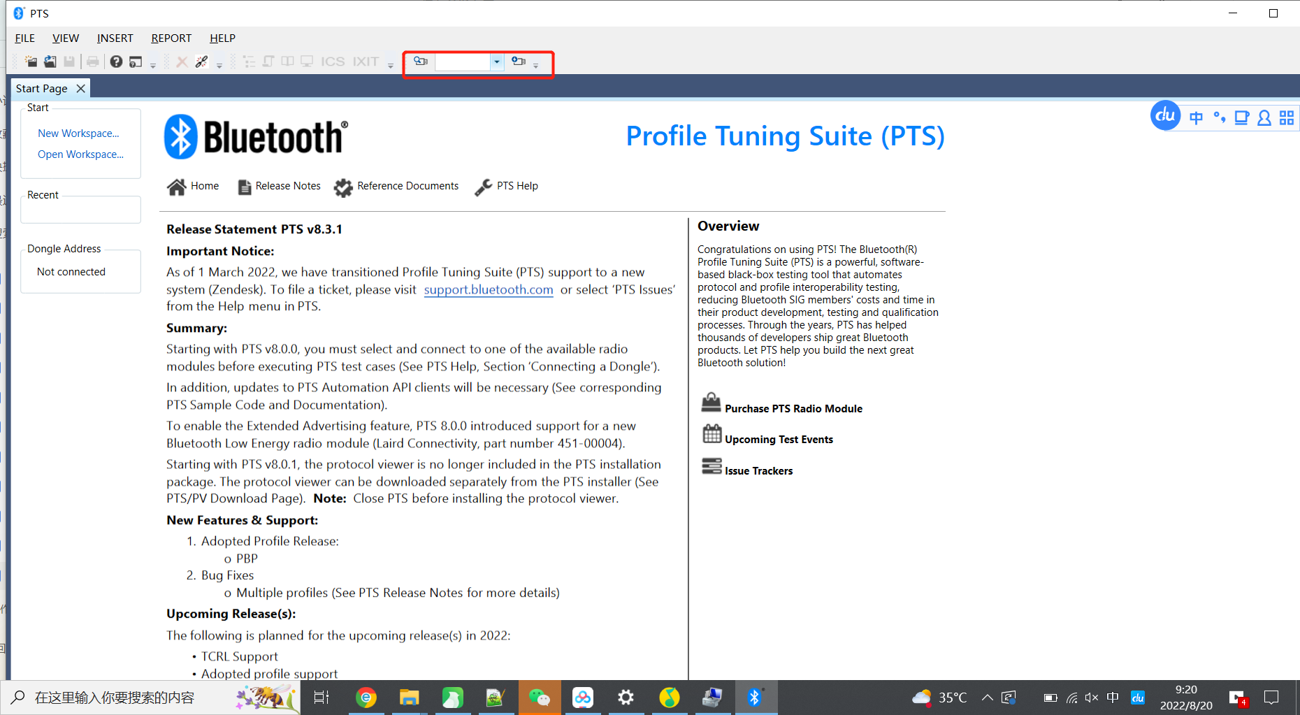Image resolution: width=1300 pixels, height=715 pixels.
Task: Click the New Workspace toolbar icon
Action: click(x=31, y=62)
